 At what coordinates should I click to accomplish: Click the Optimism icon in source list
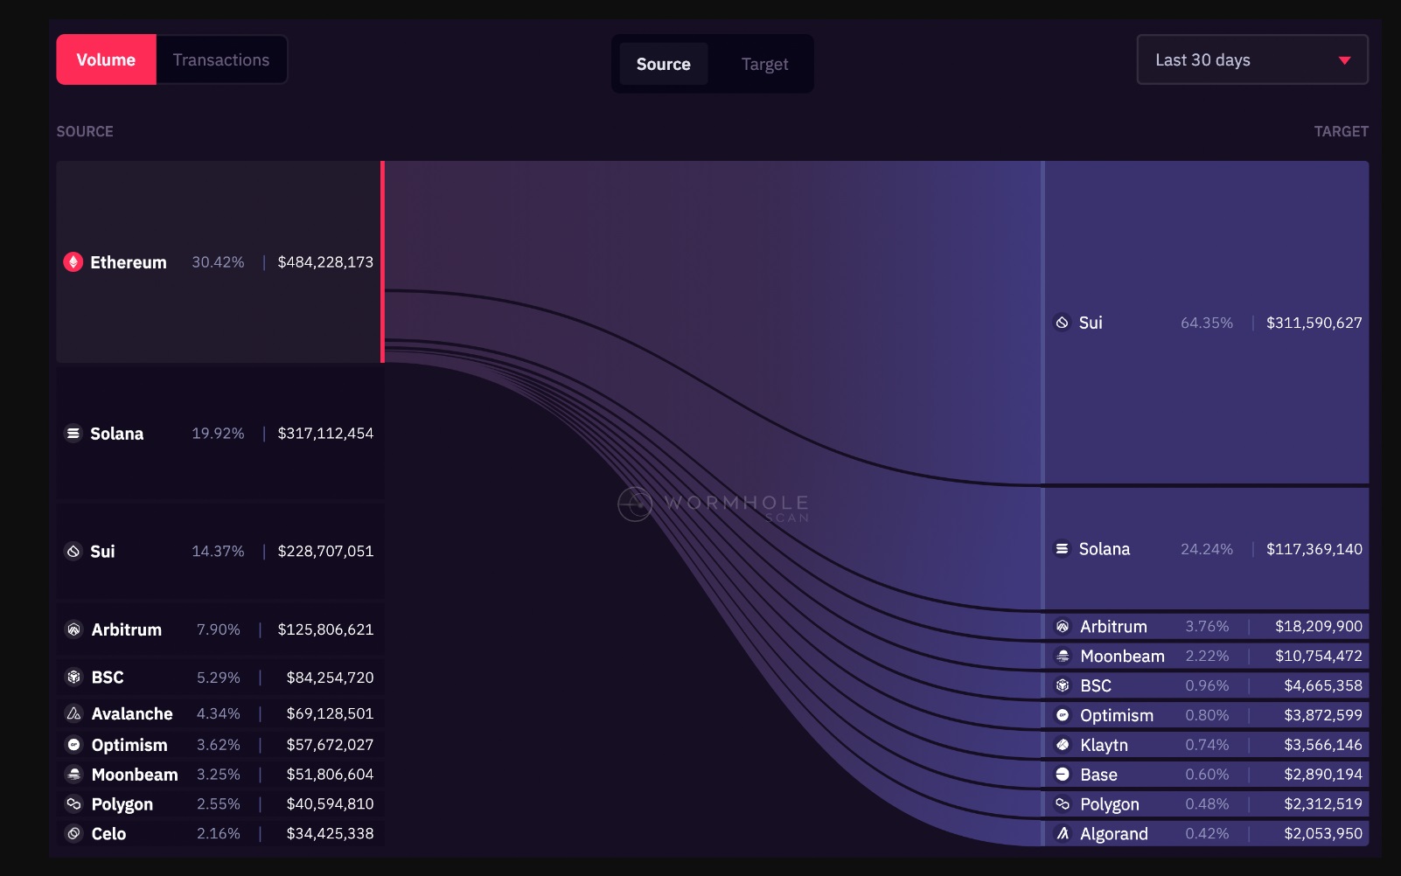tap(73, 745)
